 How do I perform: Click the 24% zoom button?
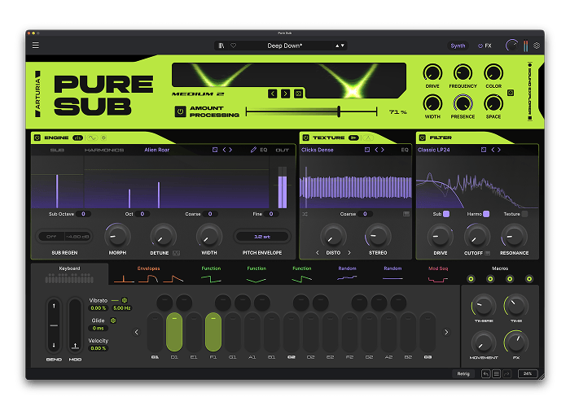tap(528, 373)
